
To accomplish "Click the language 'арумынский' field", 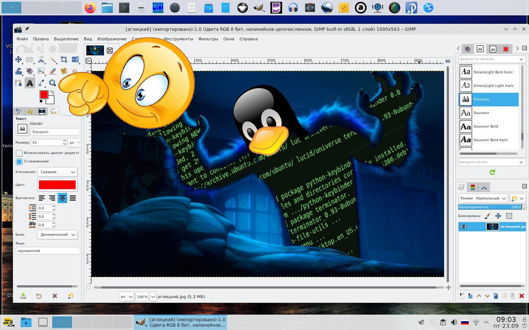I will click(x=47, y=250).
